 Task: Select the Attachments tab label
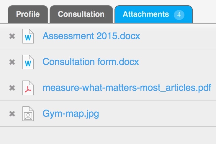point(146,14)
